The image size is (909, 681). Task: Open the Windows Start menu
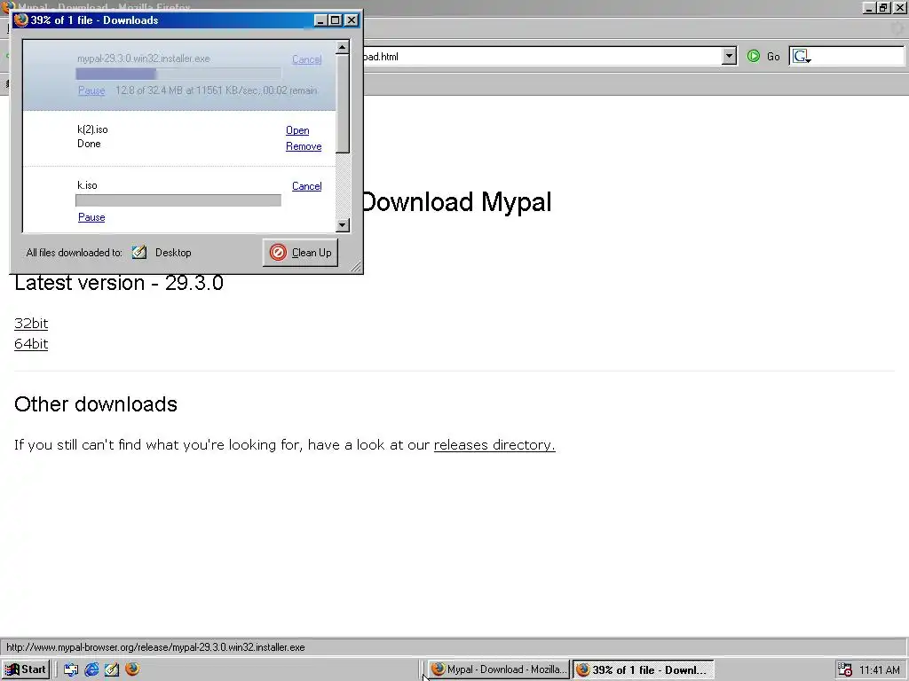click(x=26, y=669)
